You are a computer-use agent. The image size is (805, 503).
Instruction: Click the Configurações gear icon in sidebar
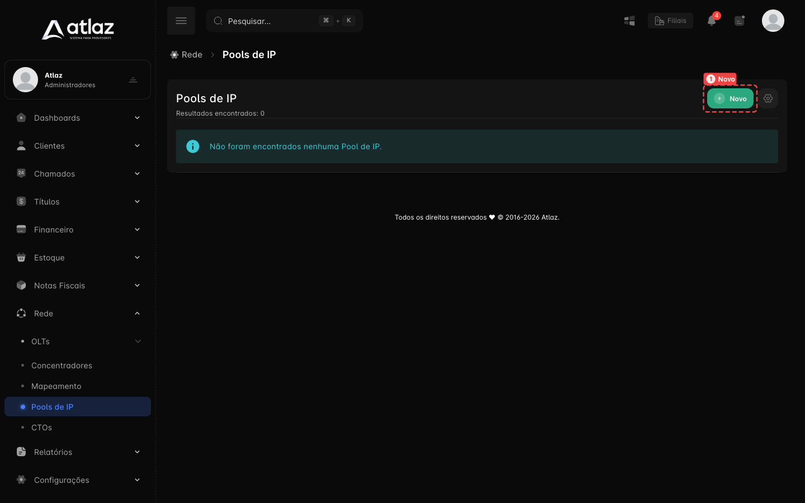pos(21,480)
